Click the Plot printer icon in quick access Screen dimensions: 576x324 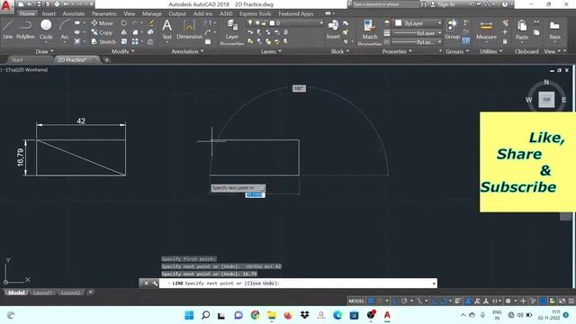click(57, 4)
